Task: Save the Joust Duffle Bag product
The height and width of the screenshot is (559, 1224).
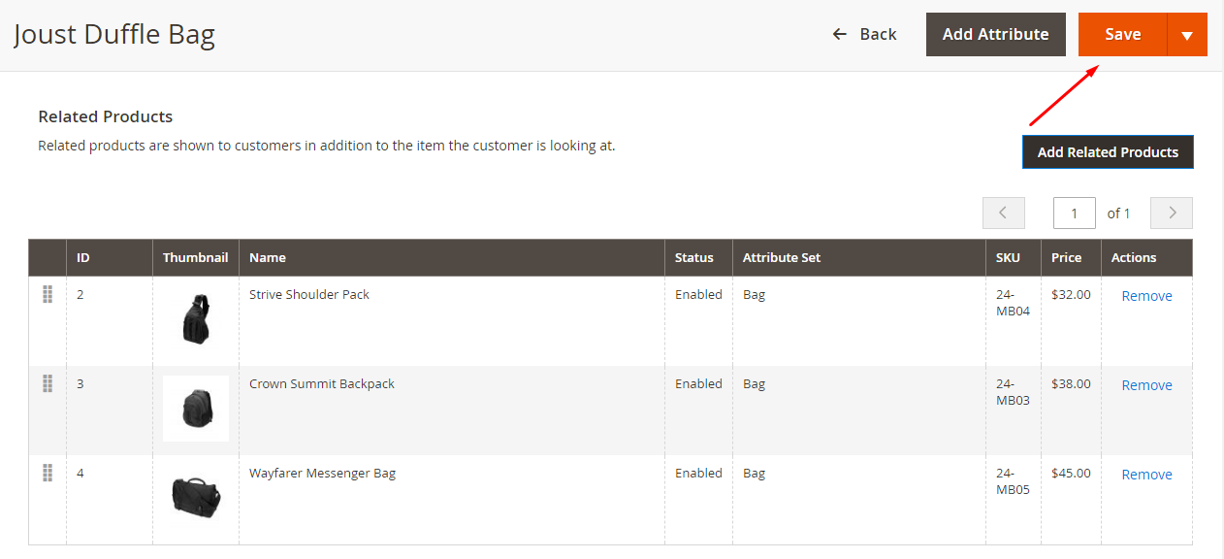Action: click(x=1123, y=34)
